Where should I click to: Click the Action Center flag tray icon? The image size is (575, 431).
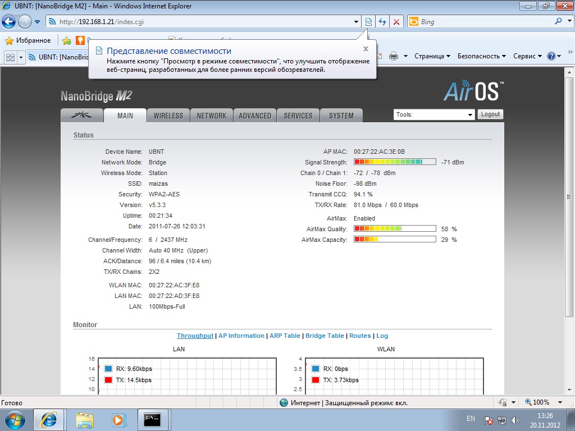point(488,420)
